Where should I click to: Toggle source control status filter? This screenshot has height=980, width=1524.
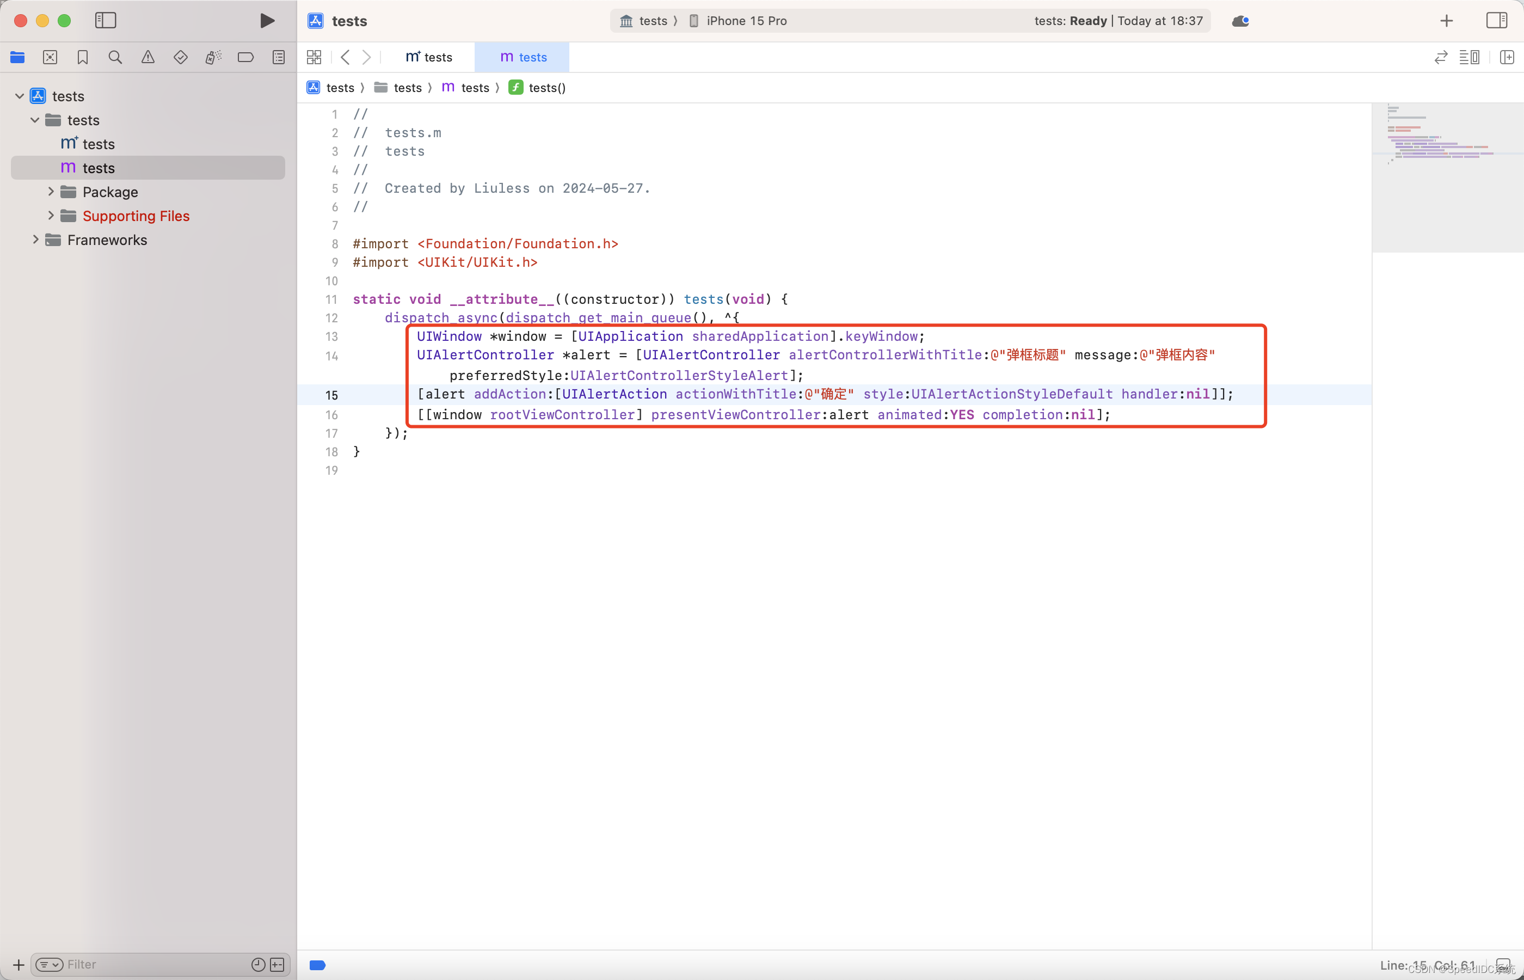click(278, 965)
